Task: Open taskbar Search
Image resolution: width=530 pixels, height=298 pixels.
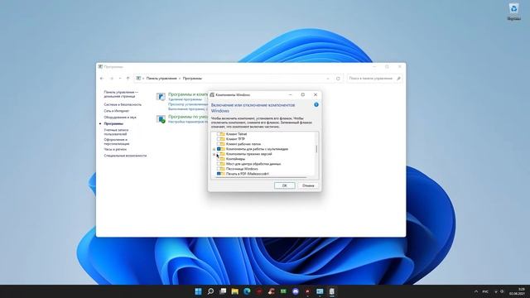Action: tap(210, 291)
